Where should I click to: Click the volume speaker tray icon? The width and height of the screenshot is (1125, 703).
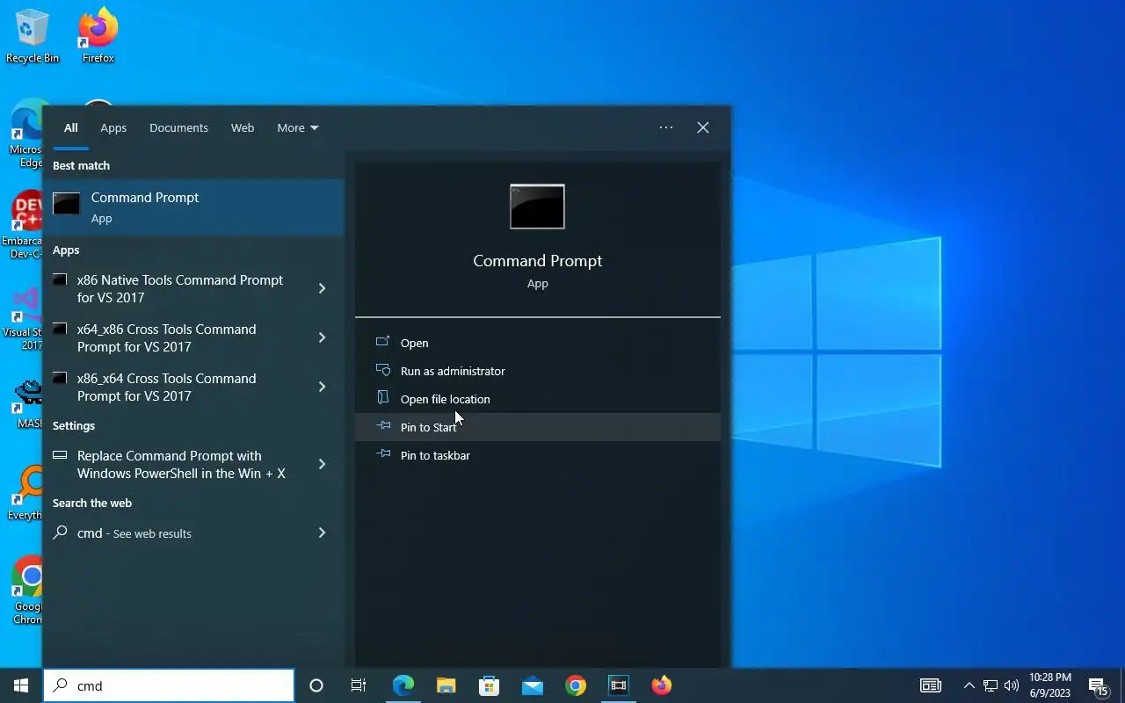(x=1011, y=685)
